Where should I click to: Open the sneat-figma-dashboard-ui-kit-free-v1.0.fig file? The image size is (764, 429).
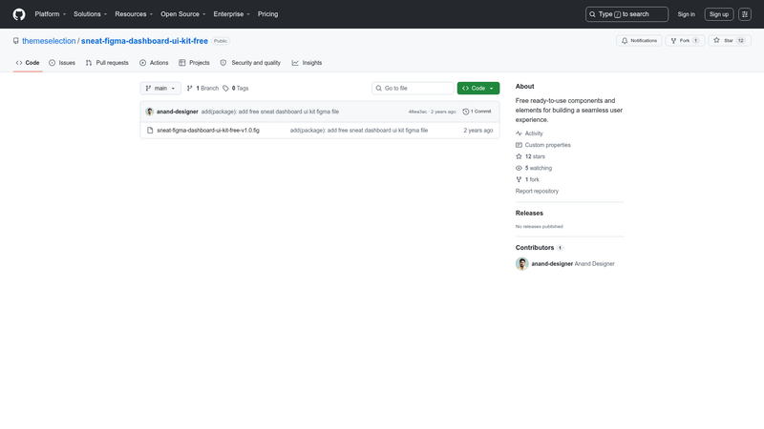(208, 131)
